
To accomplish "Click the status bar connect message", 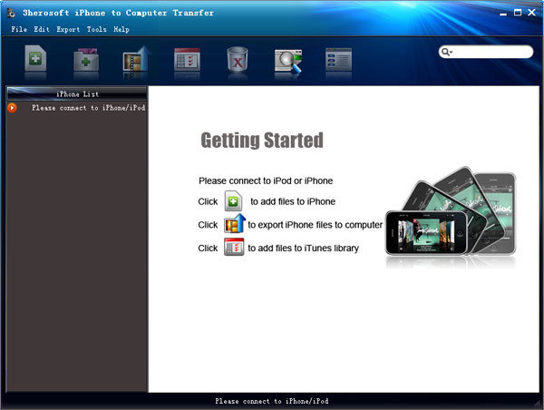I will 272,401.
